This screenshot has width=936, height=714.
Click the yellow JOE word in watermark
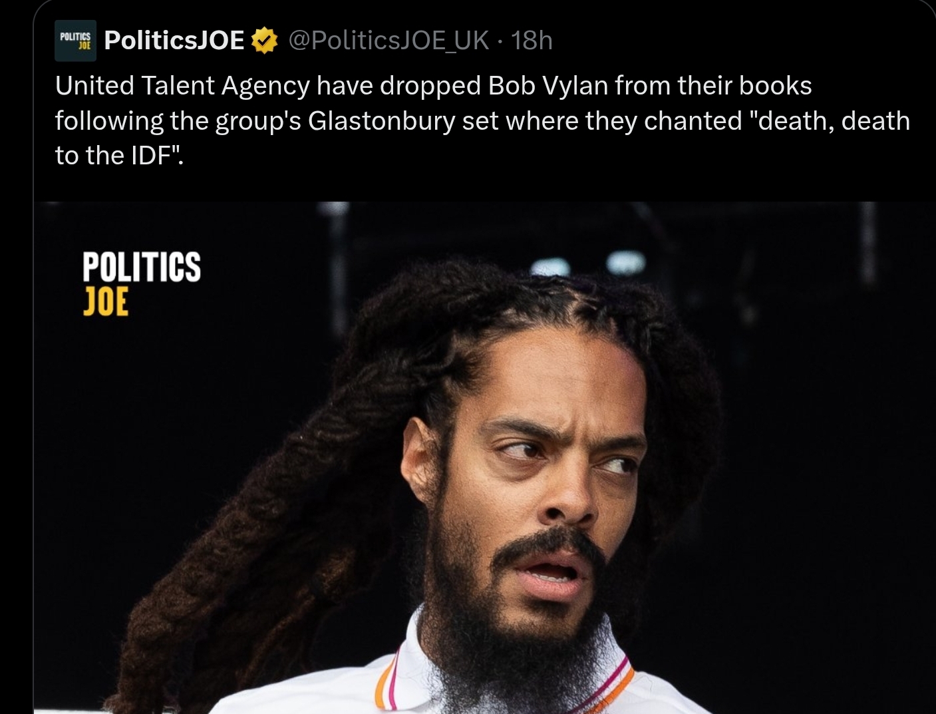coord(105,301)
